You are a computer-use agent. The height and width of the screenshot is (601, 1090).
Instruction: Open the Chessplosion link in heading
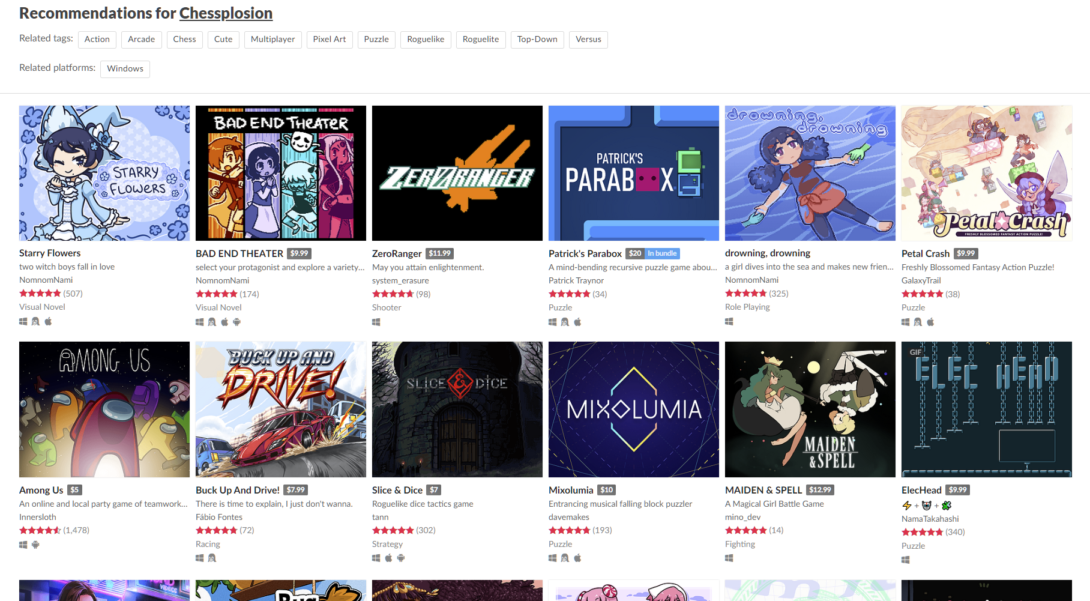point(226,13)
